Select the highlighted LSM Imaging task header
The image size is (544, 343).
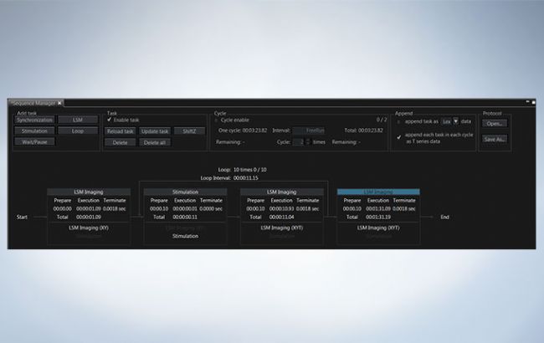tap(378, 192)
